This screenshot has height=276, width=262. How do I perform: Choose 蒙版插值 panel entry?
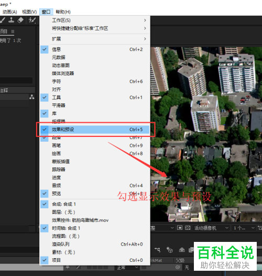click(x=95, y=162)
